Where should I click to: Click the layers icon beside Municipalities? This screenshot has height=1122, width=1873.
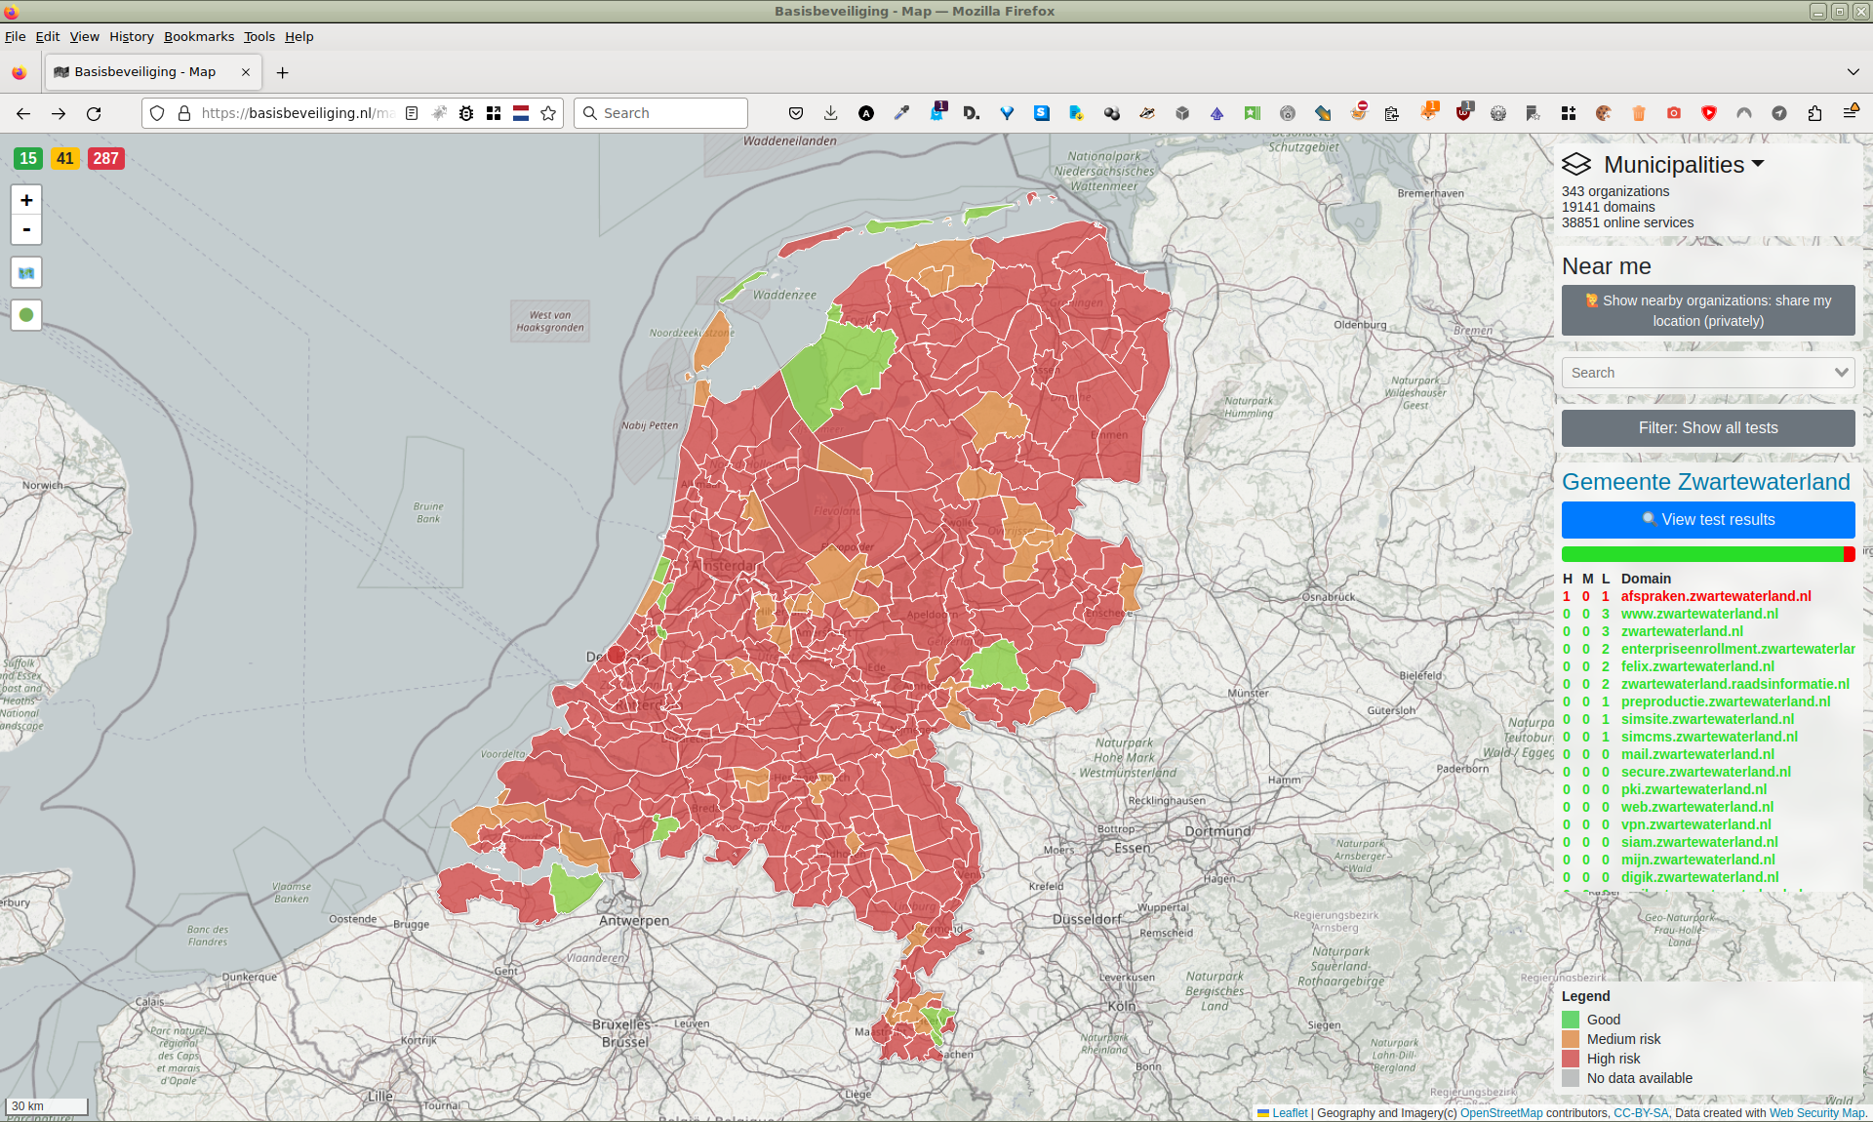pyautogui.click(x=1576, y=164)
